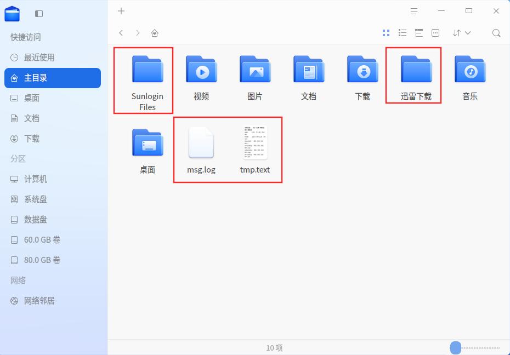Go back to previous folder
The height and width of the screenshot is (355, 510).
[121, 33]
